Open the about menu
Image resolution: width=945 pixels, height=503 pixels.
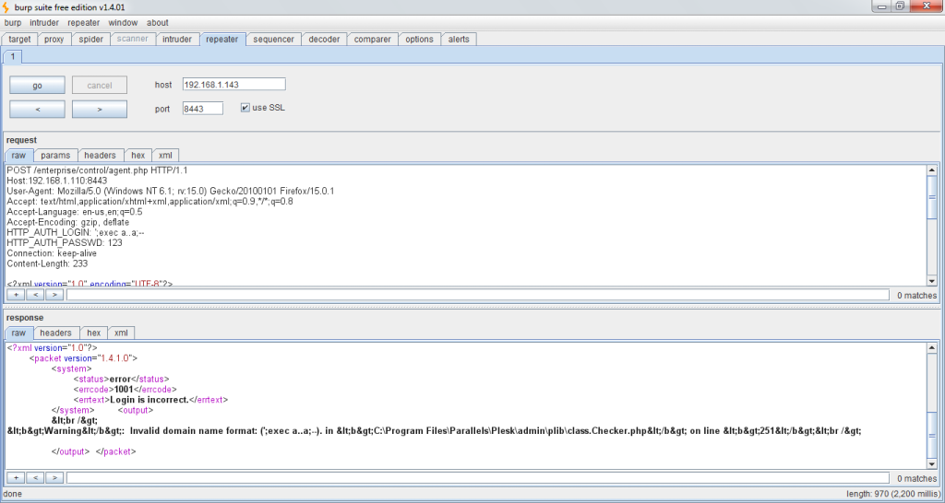pyautogui.click(x=157, y=23)
